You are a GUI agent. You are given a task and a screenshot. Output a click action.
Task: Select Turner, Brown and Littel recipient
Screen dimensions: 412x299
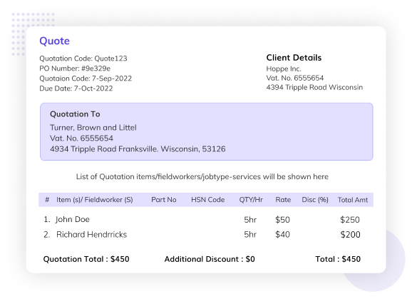tap(93, 128)
